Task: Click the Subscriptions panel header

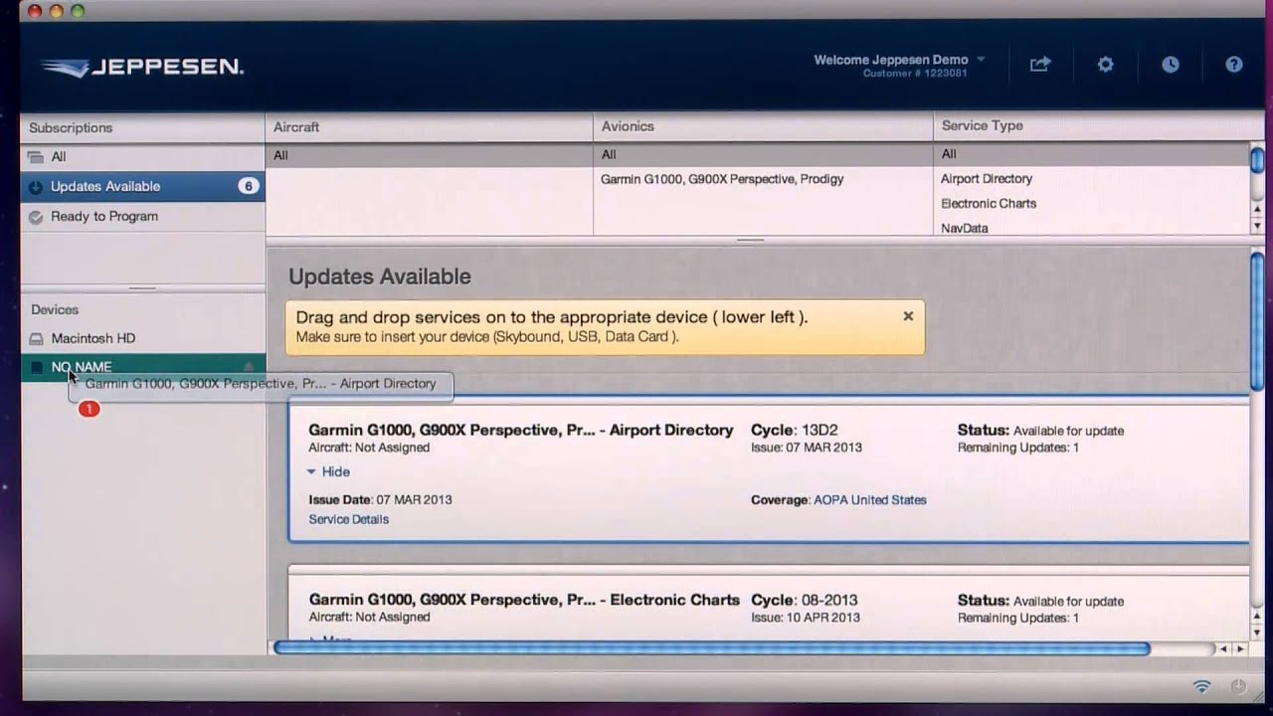Action: tap(142, 128)
